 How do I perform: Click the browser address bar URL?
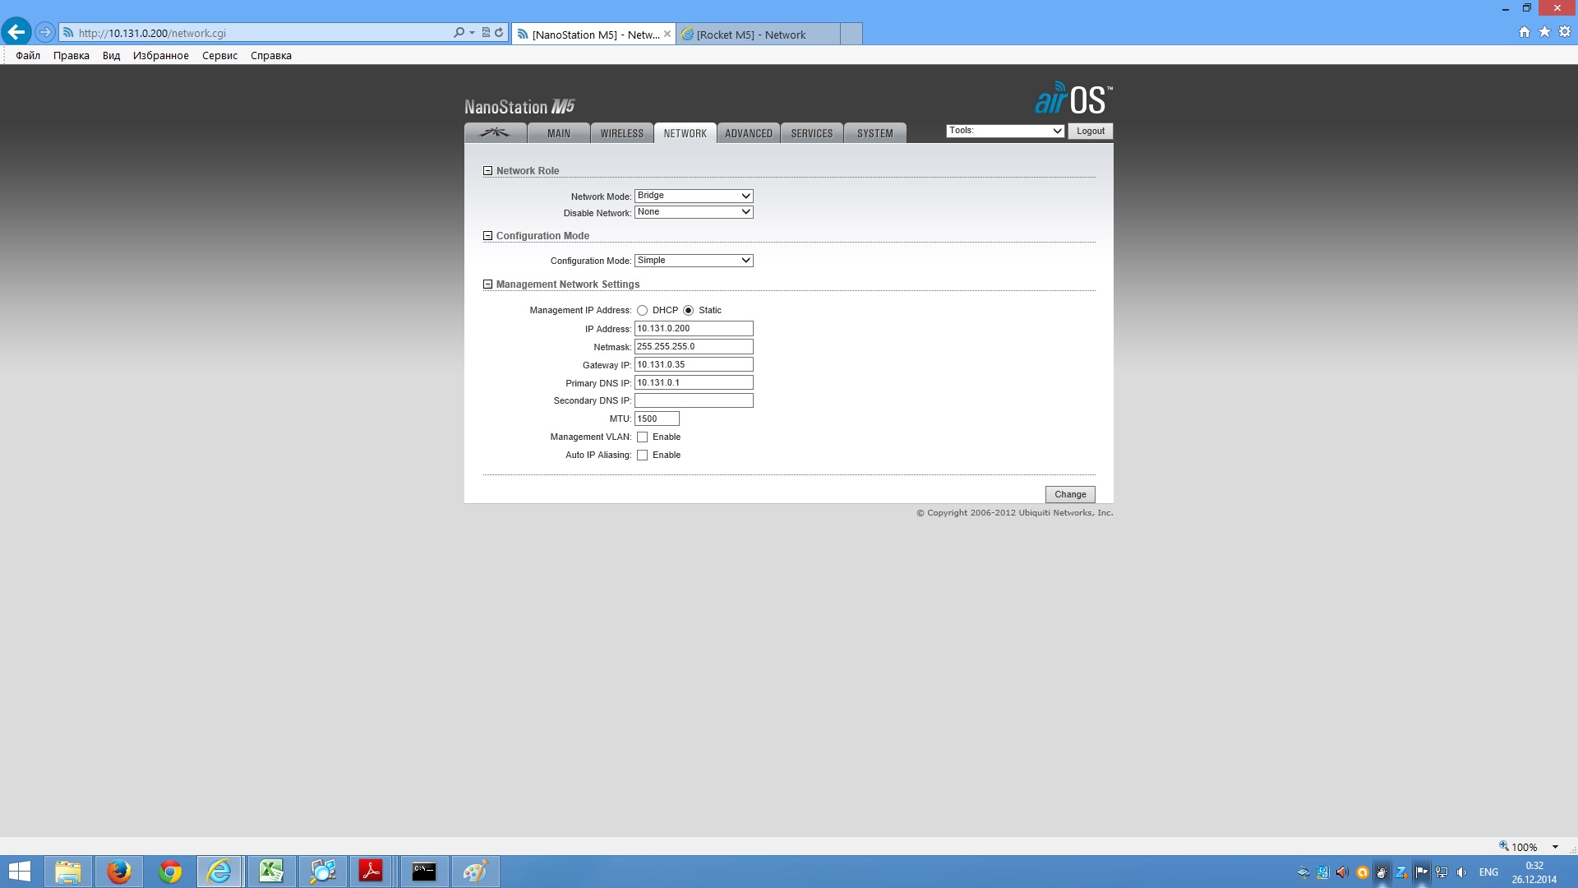point(152,34)
